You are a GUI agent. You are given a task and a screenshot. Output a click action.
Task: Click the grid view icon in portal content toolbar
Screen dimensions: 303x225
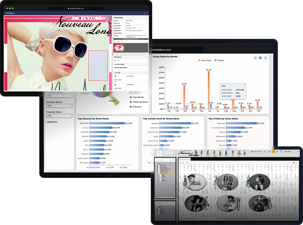(294, 163)
